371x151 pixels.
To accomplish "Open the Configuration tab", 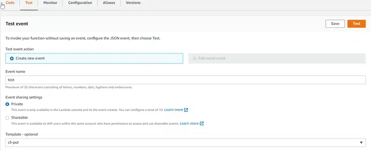I will [80, 3].
